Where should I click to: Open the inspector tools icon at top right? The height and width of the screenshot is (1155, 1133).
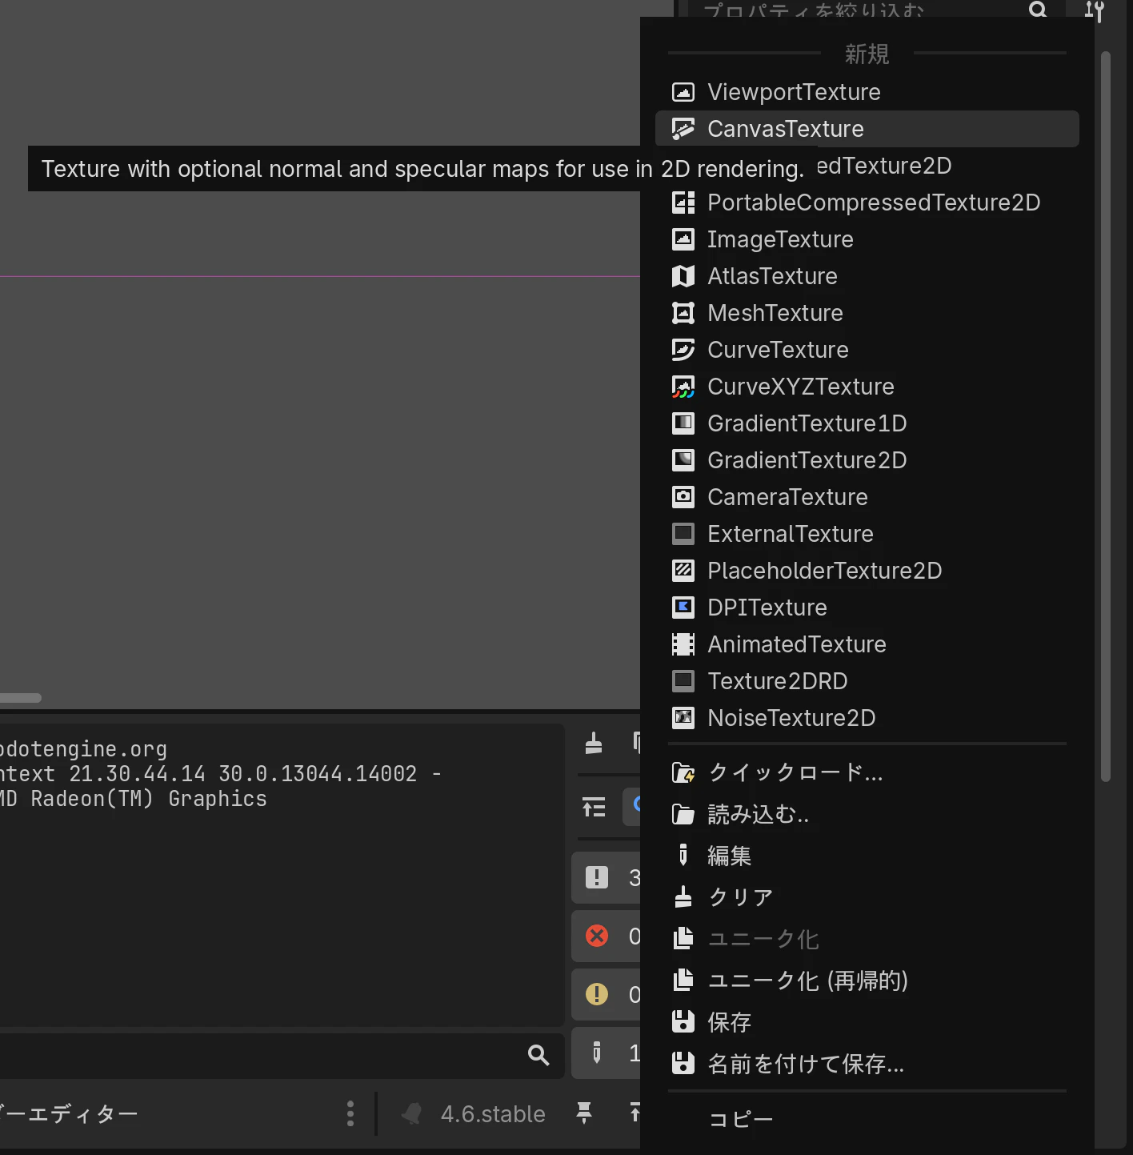tap(1095, 10)
